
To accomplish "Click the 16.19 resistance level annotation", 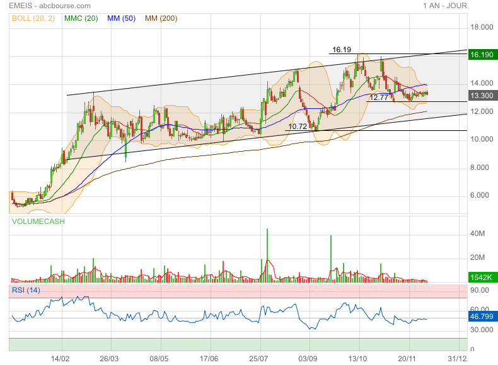I will pos(342,50).
